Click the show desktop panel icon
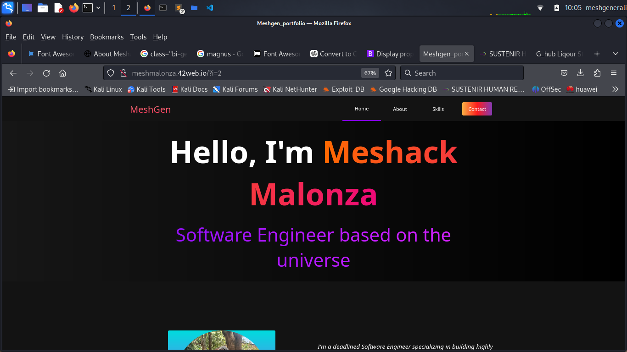The image size is (627, 352). coord(27,8)
